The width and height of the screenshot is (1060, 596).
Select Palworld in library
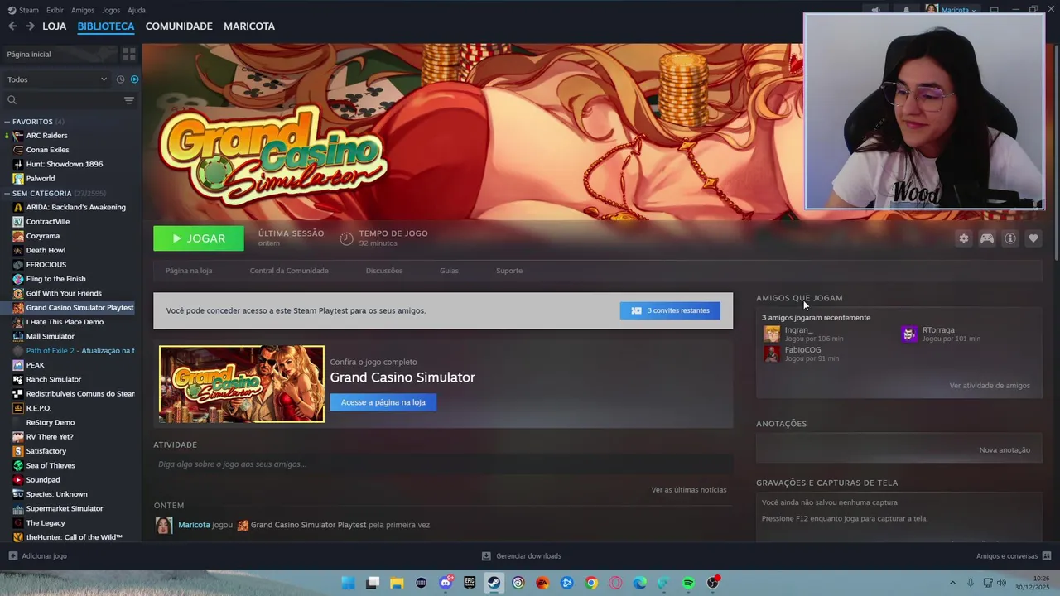pos(70,178)
